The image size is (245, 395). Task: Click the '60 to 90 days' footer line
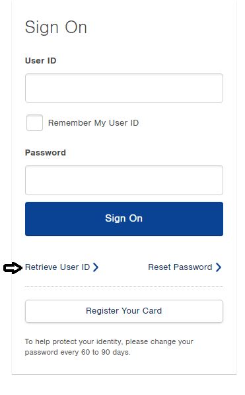tap(77, 352)
